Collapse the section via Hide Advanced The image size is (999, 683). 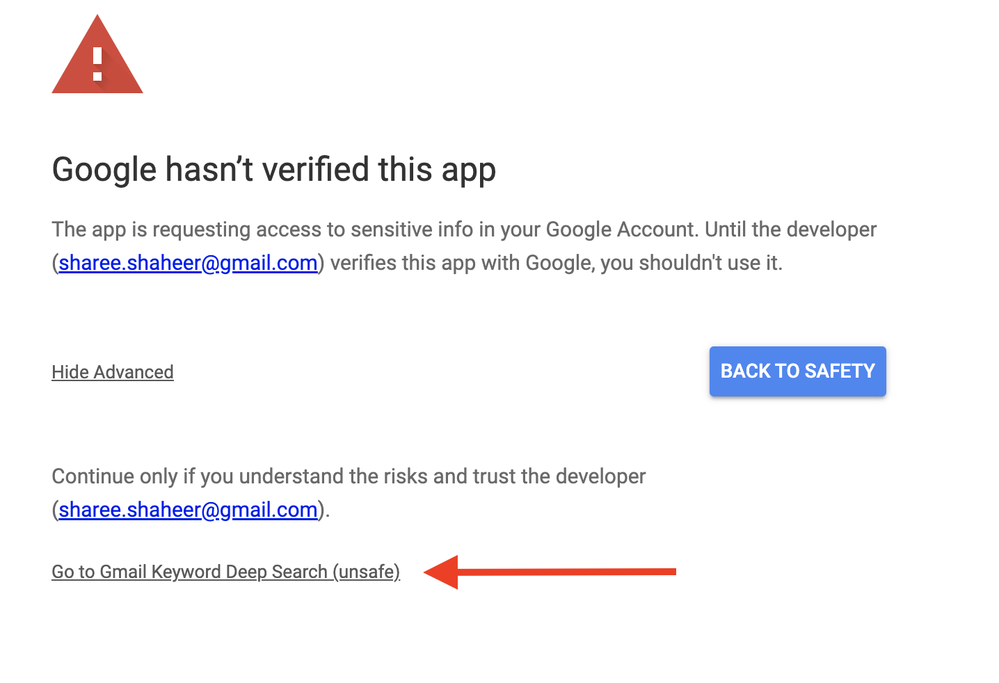pyautogui.click(x=112, y=372)
